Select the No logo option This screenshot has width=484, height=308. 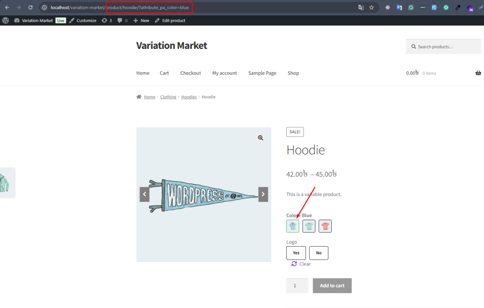pyautogui.click(x=318, y=253)
